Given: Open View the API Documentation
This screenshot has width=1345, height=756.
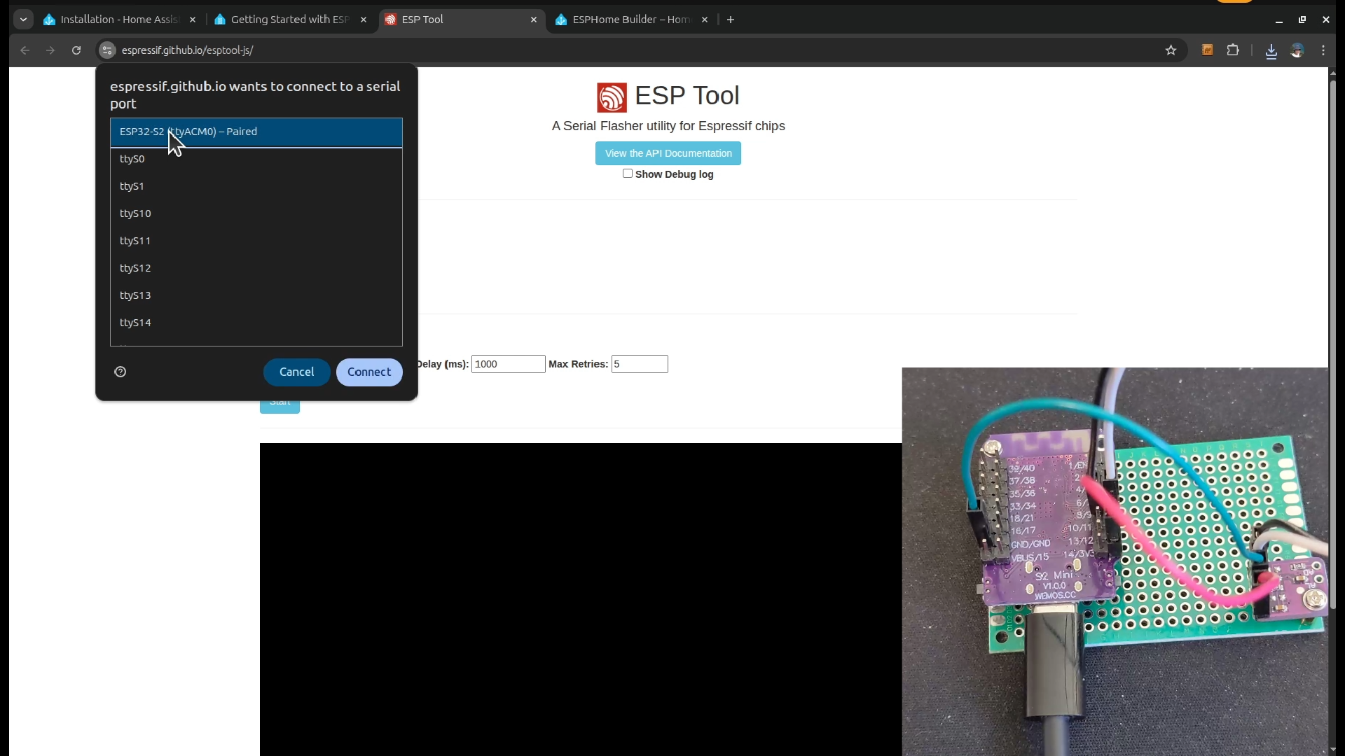Looking at the screenshot, I should point(668,153).
